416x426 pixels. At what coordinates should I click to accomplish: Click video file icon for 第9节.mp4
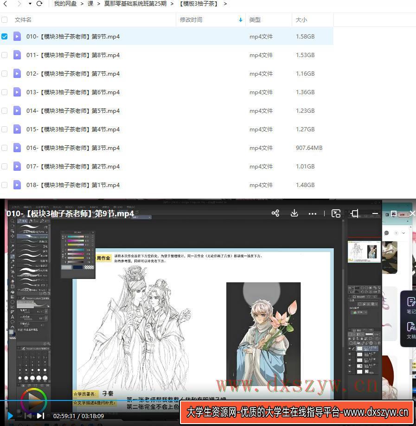(x=17, y=36)
